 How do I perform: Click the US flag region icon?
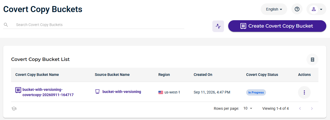click(x=161, y=92)
